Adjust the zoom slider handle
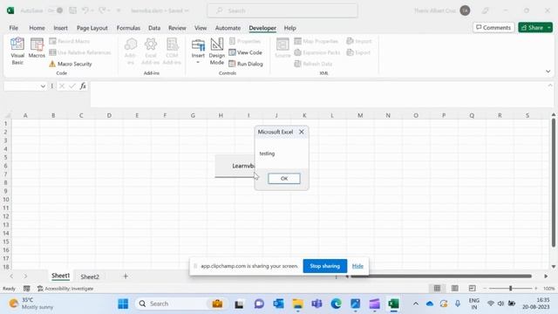Viewport: 558px width, 314px height. 510,288
